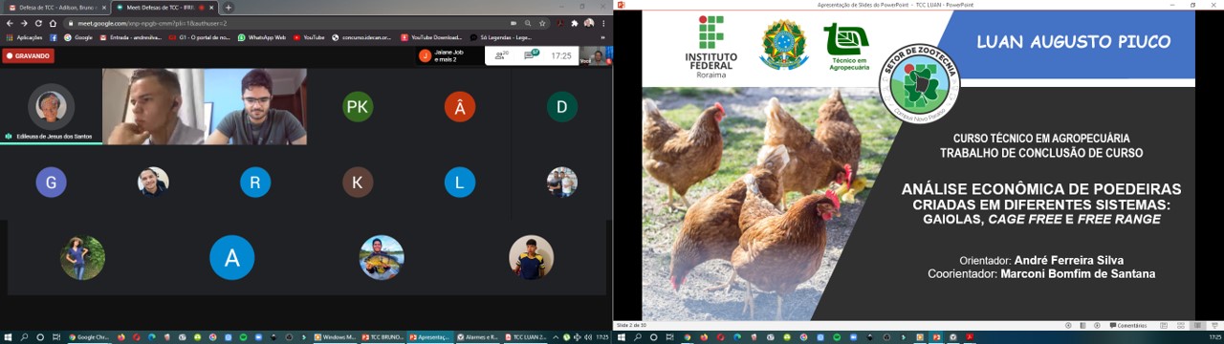Open a new Chrome tab
Viewport: 1224px width, 344px height.
(x=228, y=7)
